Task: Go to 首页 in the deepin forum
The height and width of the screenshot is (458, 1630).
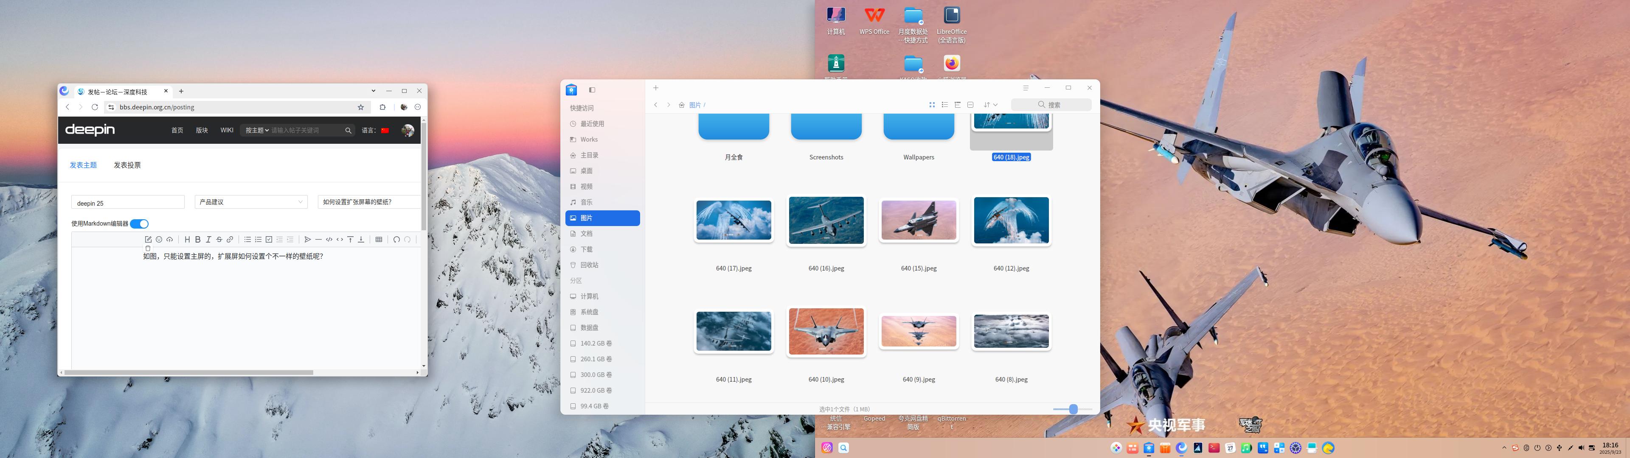Action: 177,130
